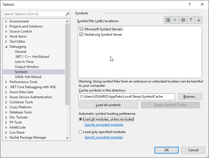The width and height of the screenshot is (209, 158).
Task: Move symbol location up with arrow icon
Action: [x=191, y=20]
